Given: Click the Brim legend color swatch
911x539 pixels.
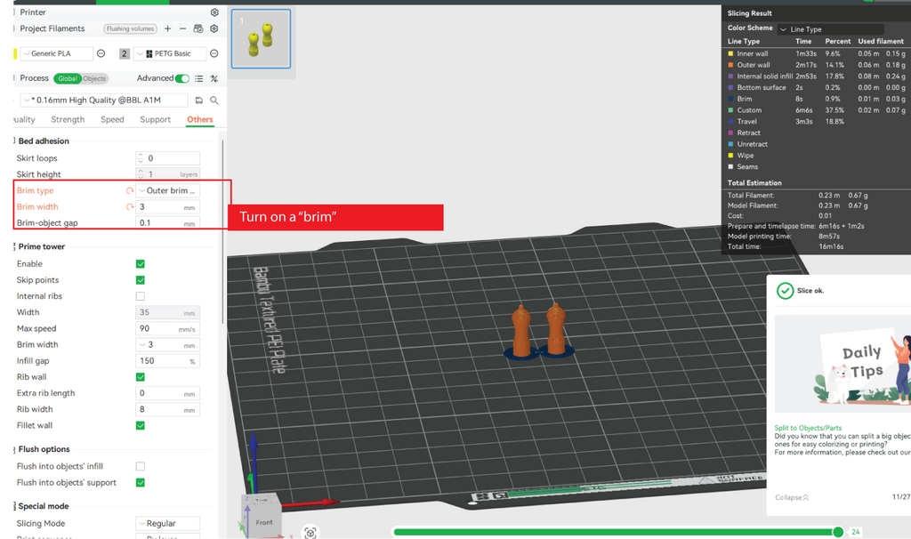Looking at the screenshot, I should [731, 99].
